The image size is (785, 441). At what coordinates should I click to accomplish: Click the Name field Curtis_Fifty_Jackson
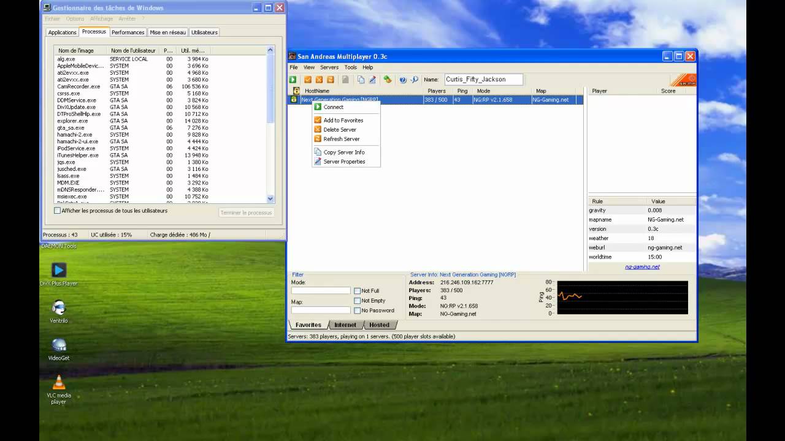483,79
